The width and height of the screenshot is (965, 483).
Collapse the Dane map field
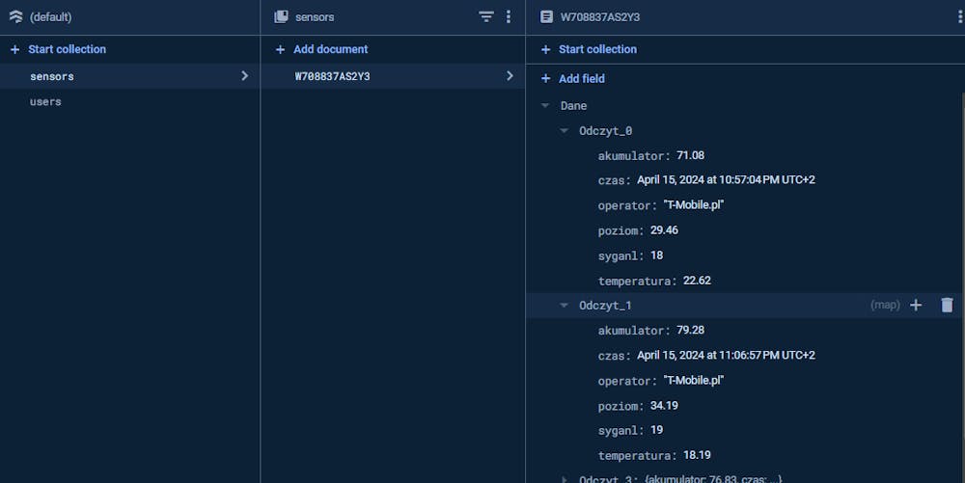[545, 106]
